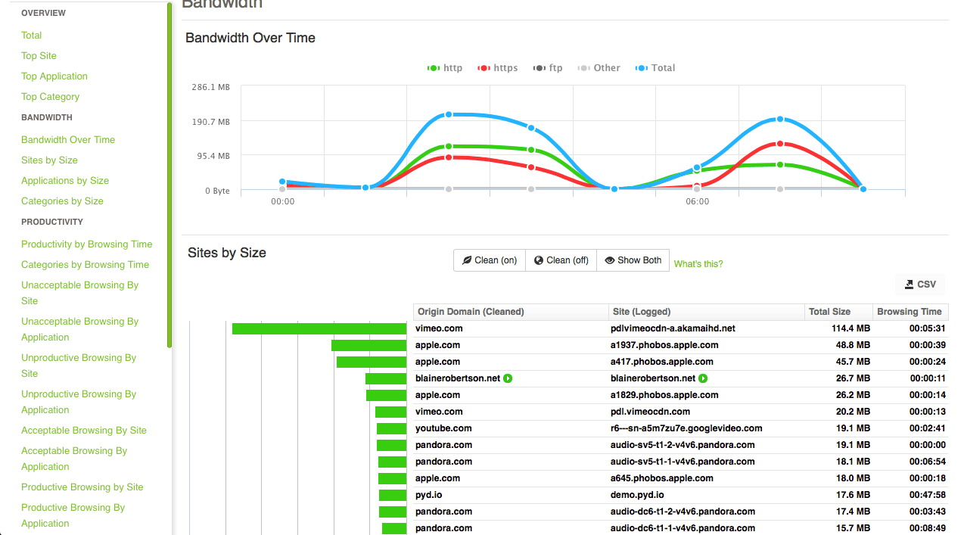Click a1829.phobos.apple.com site cell
This screenshot has width=964, height=535.
[664, 395]
